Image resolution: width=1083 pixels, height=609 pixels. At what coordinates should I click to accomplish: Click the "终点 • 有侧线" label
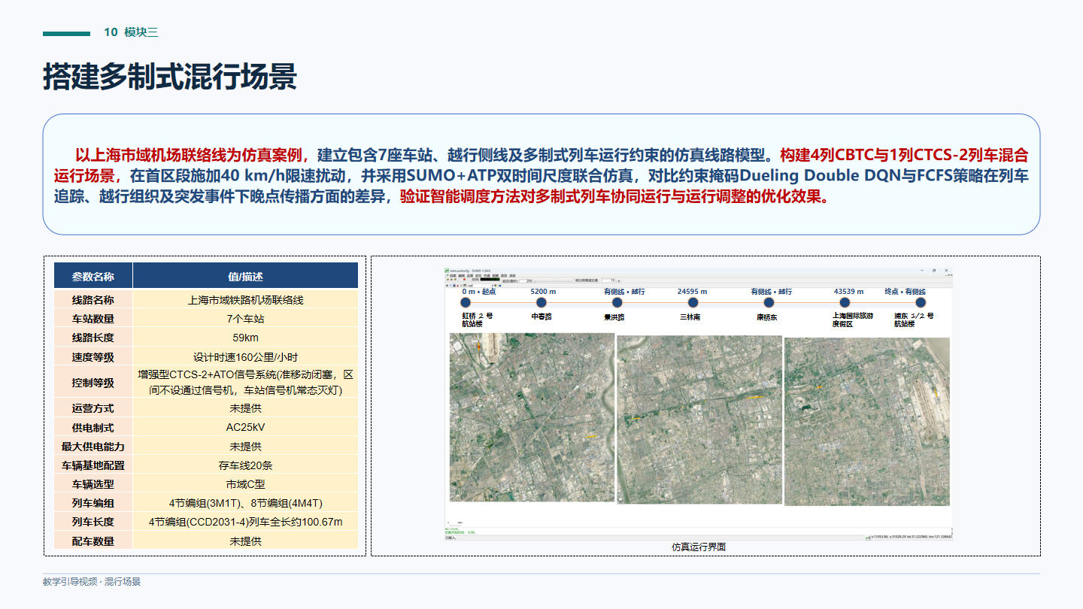tap(905, 291)
